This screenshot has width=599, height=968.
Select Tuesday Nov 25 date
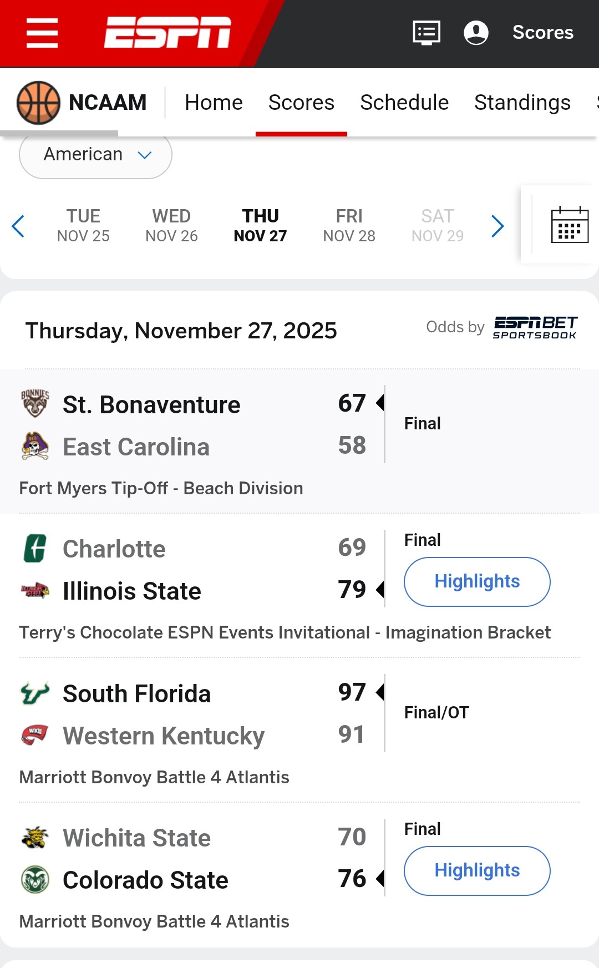tap(83, 225)
